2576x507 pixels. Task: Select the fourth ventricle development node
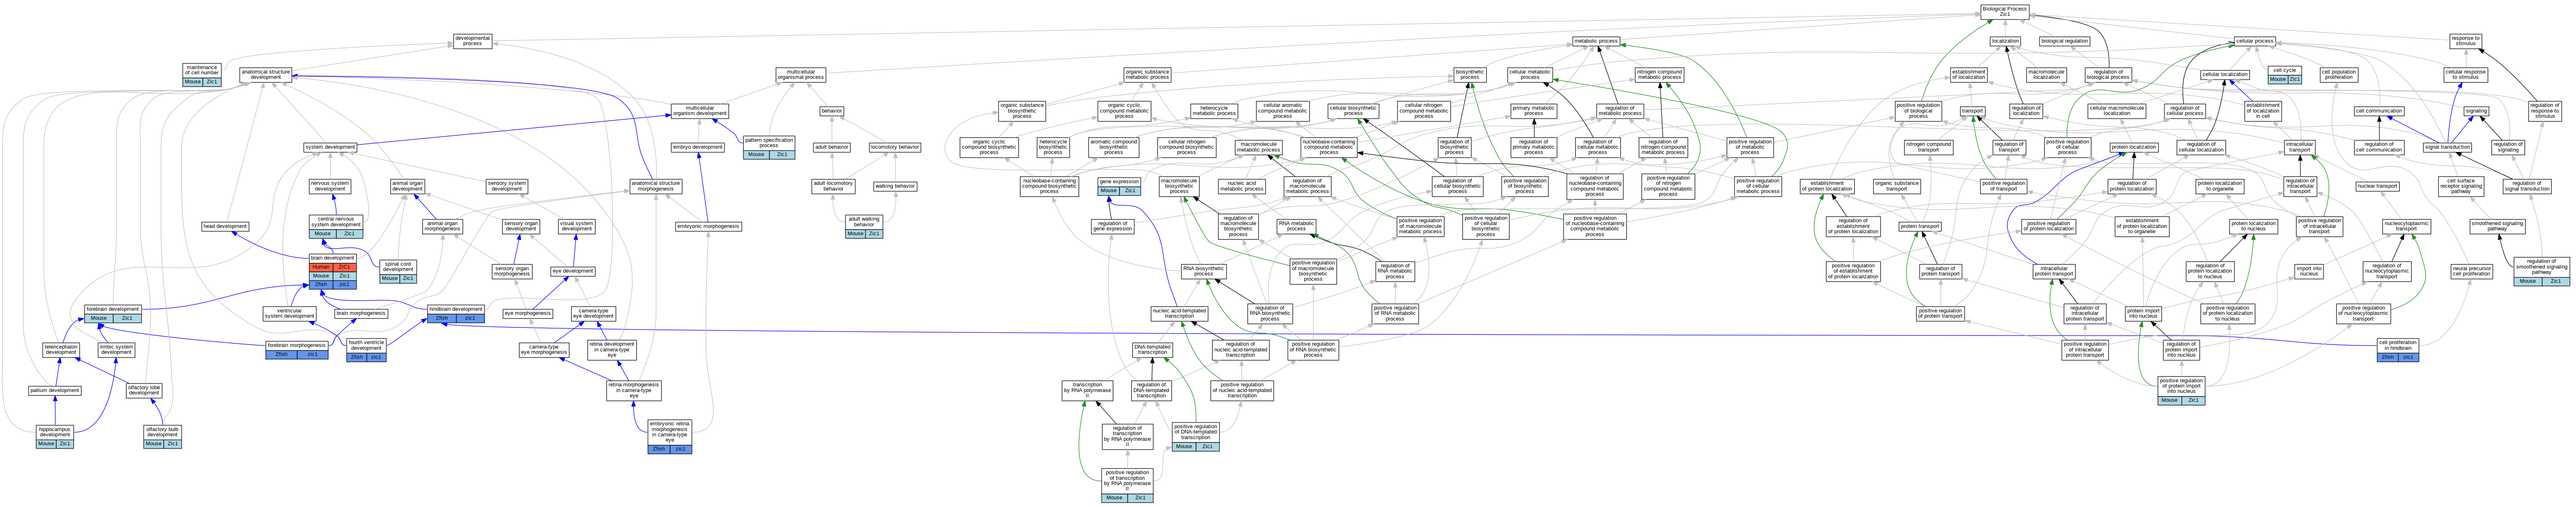(x=366, y=349)
